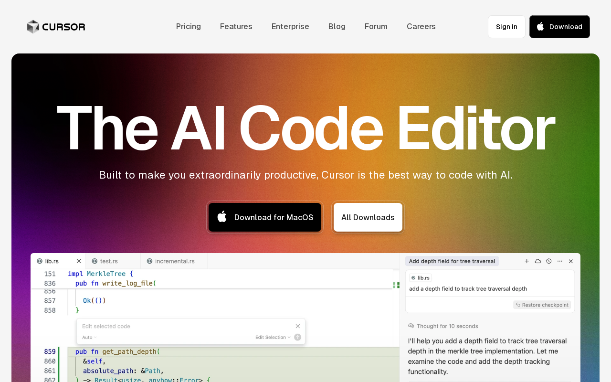Click 'absolute_path: &Path,' code line
The image size is (611, 382).
coord(124,371)
